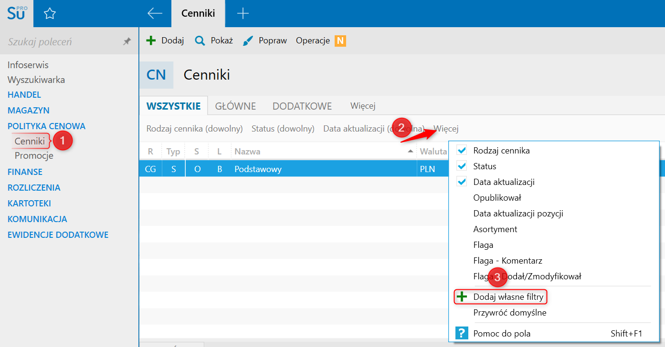Expand the HANDEL section in sidebar
665x347 pixels.
coord(24,95)
